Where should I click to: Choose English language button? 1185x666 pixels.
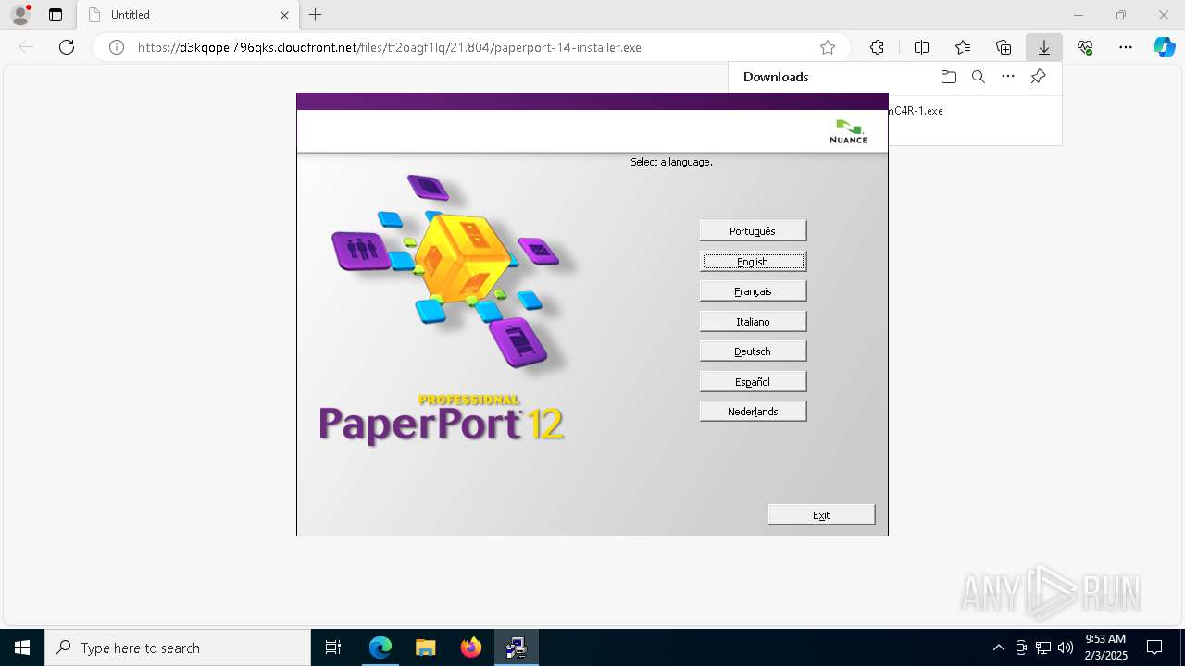pyautogui.click(x=753, y=262)
